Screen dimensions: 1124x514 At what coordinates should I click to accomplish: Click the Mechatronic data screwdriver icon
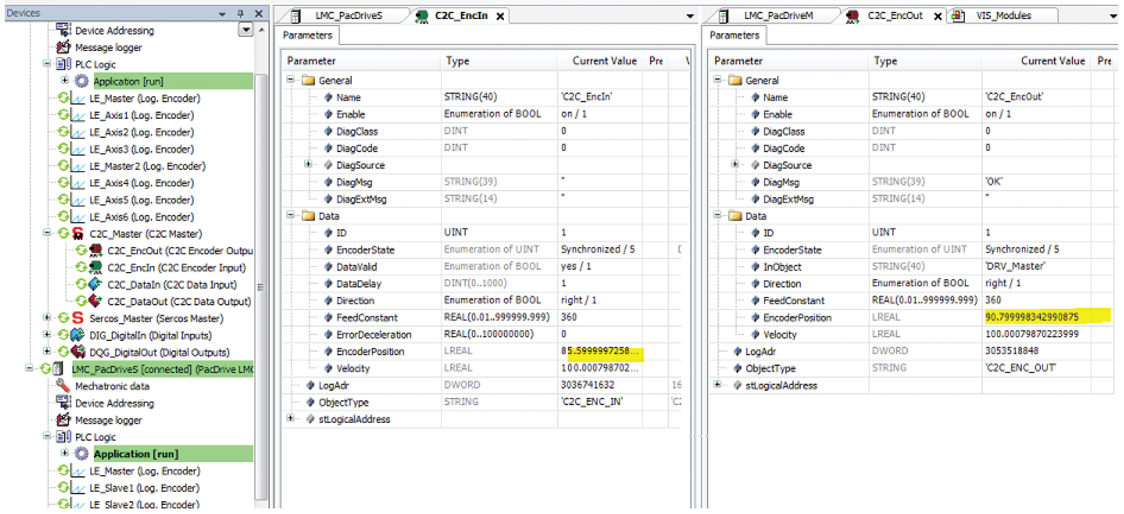coord(63,386)
